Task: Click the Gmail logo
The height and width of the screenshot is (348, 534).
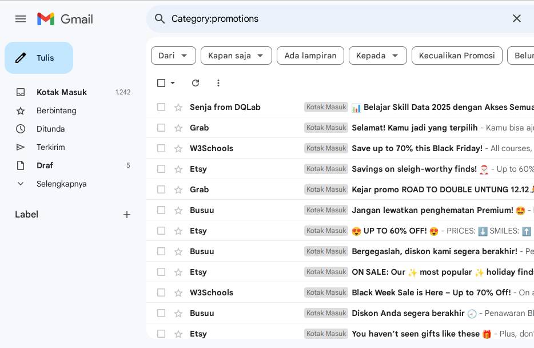Action: (x=65, y=19)
